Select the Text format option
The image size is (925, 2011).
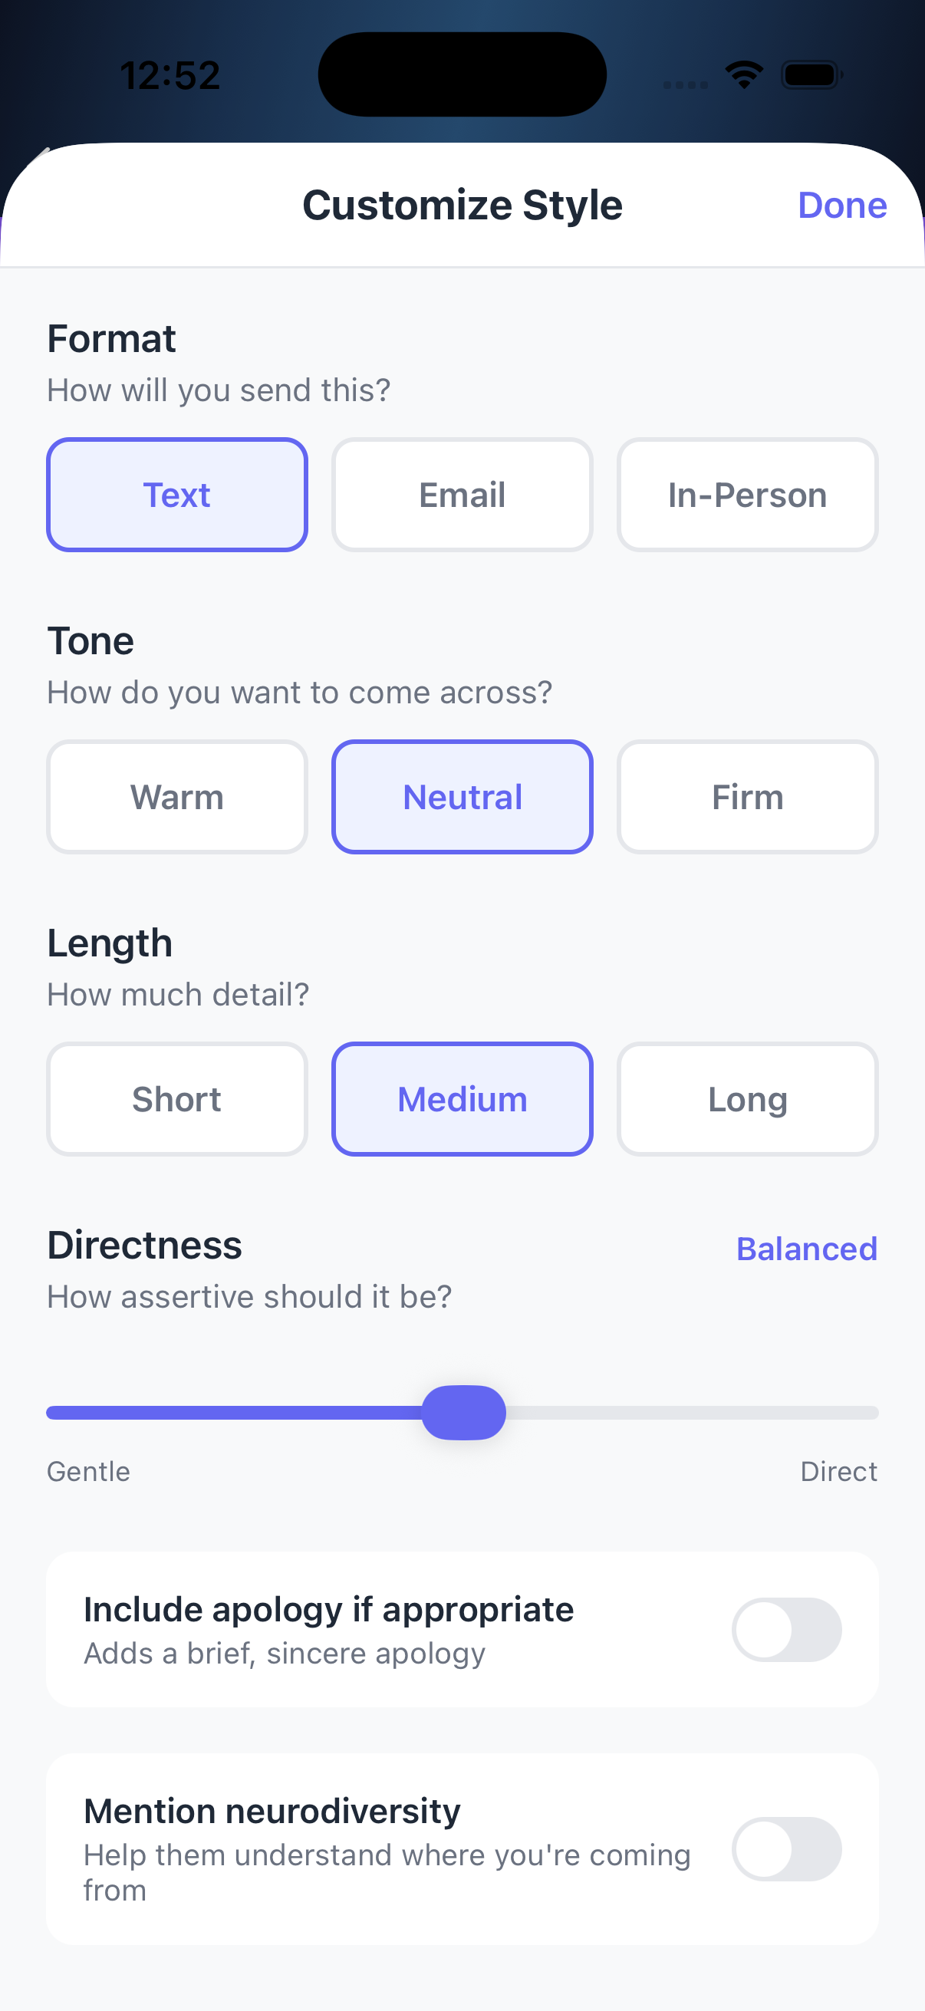tap(177, 495)
